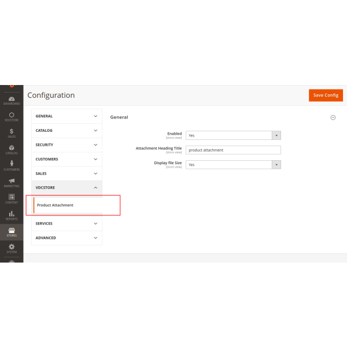Open the Dashboard icon in sidebar
The width and height of the screenshot is (347, 347).
pos(12,99)
